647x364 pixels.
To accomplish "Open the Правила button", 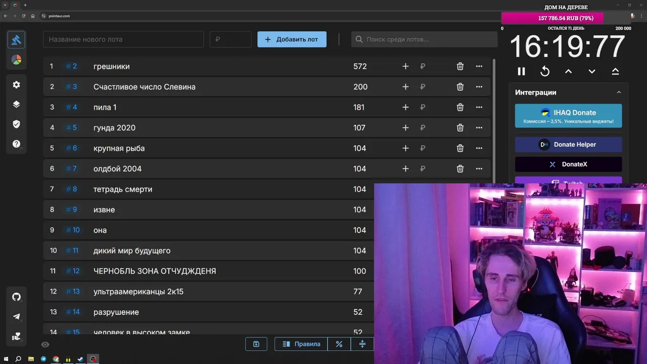I will click(301, 344).
